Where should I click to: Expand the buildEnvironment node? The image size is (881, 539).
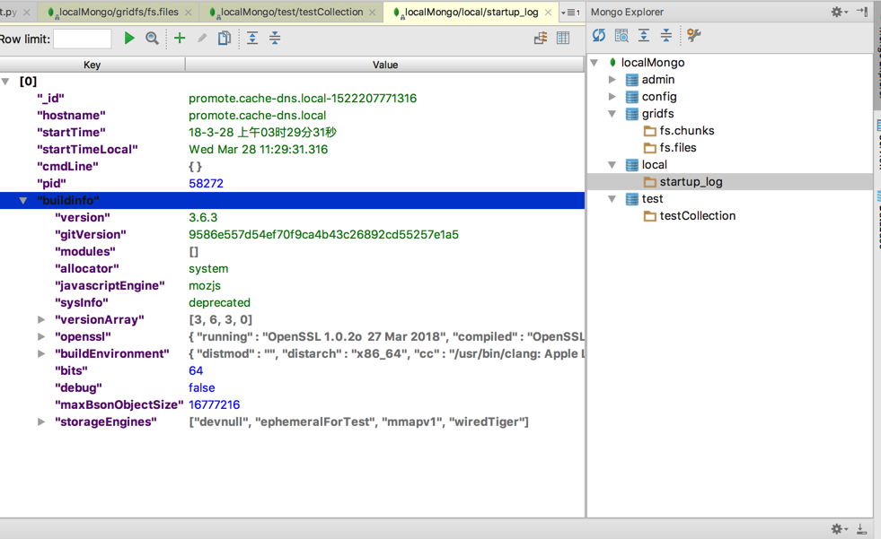pos(41,354)
